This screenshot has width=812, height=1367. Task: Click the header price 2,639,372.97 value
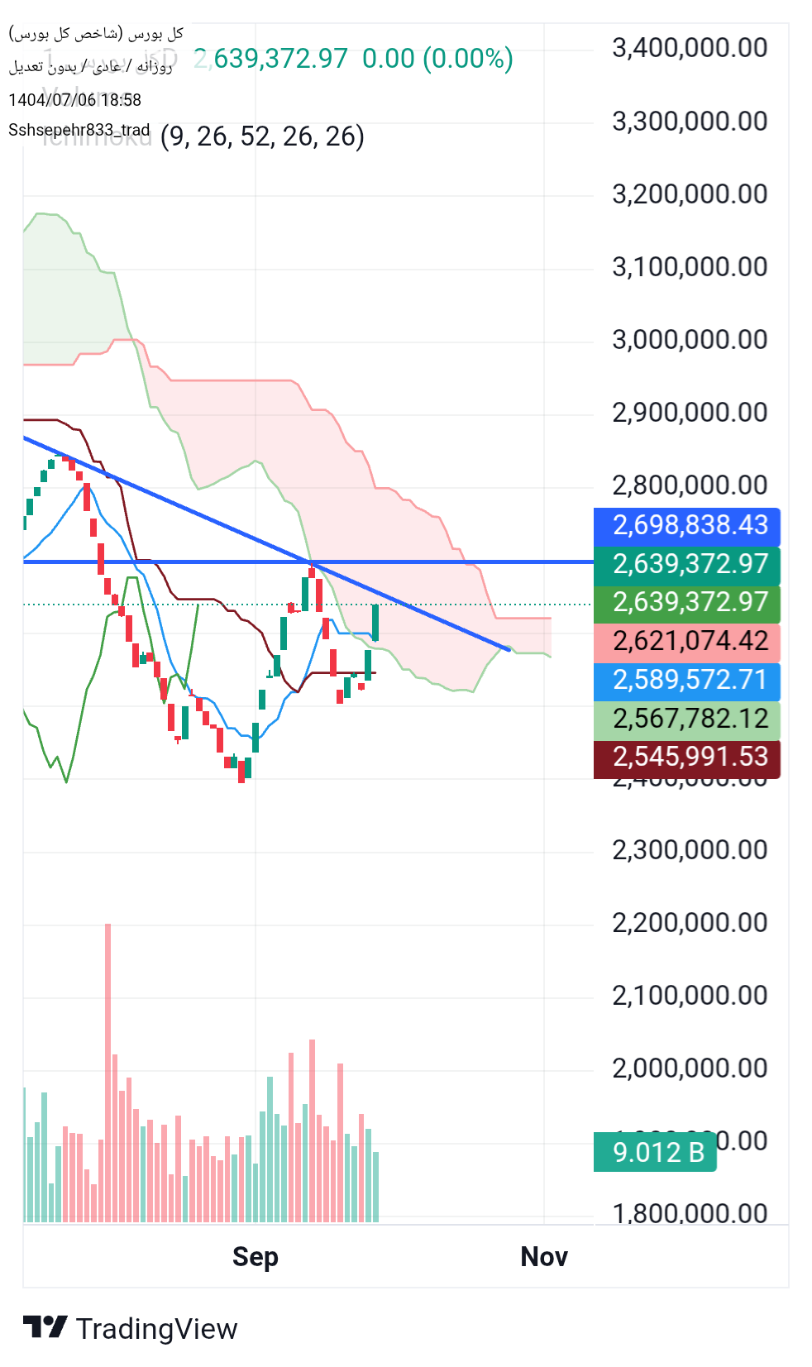pos(271,59)
